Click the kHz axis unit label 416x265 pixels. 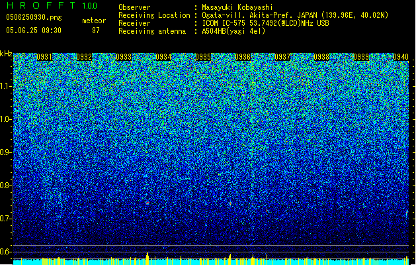click(6, 54)
